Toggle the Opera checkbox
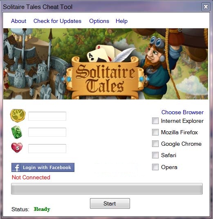 point(155,167)
